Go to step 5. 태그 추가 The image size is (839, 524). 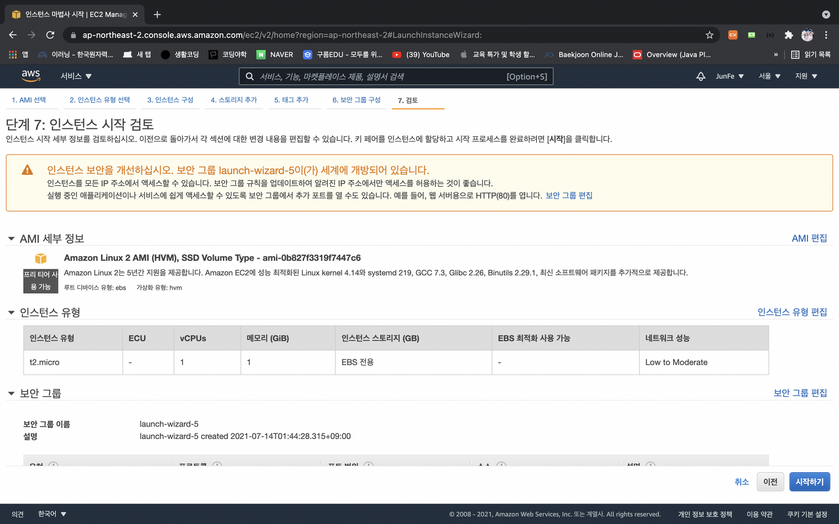point(291,100)
